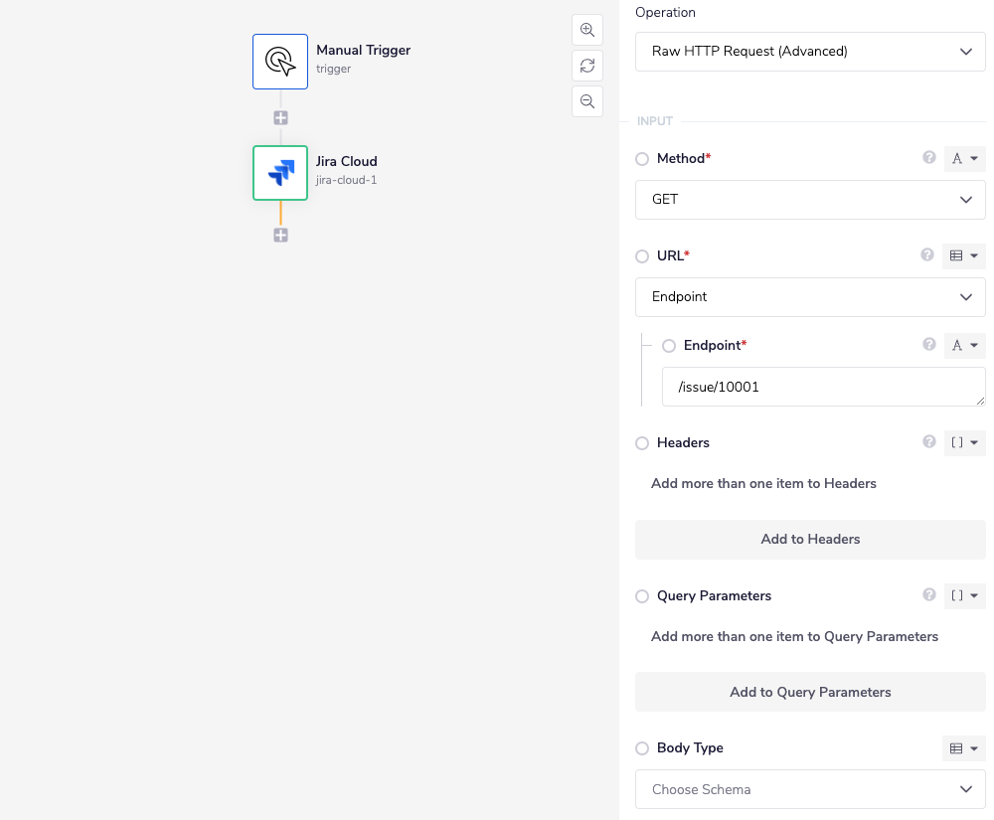Click the reset zoom icon between the magnifiers
This screenshot has width=994, height=820.
pos(587,65)
